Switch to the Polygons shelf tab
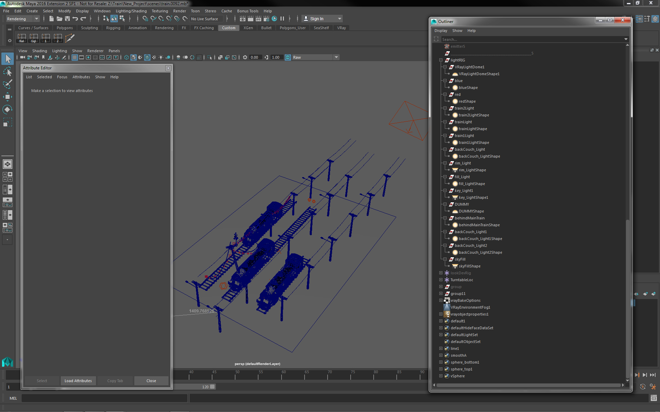Screen dimensions: 660x412 tap(65, 28)
